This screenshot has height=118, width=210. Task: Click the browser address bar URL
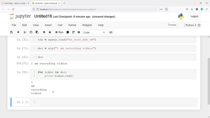[x=68, y=10]
